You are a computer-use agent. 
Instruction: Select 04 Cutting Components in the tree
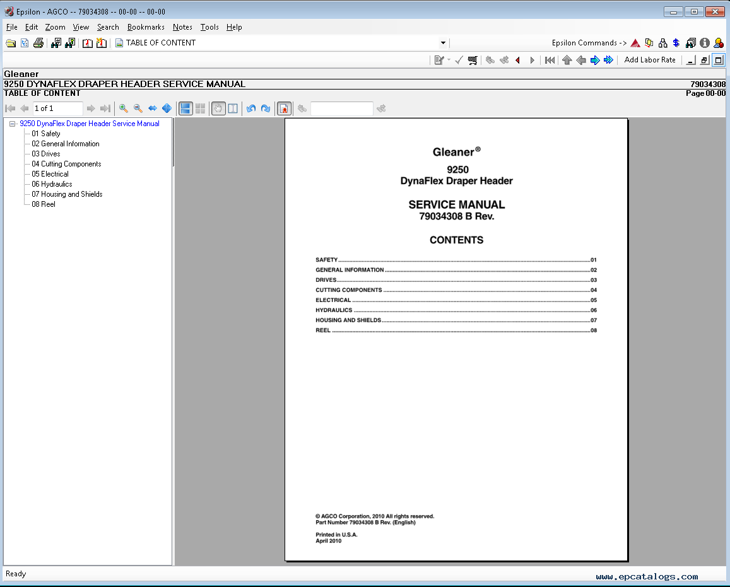[67, 164]
